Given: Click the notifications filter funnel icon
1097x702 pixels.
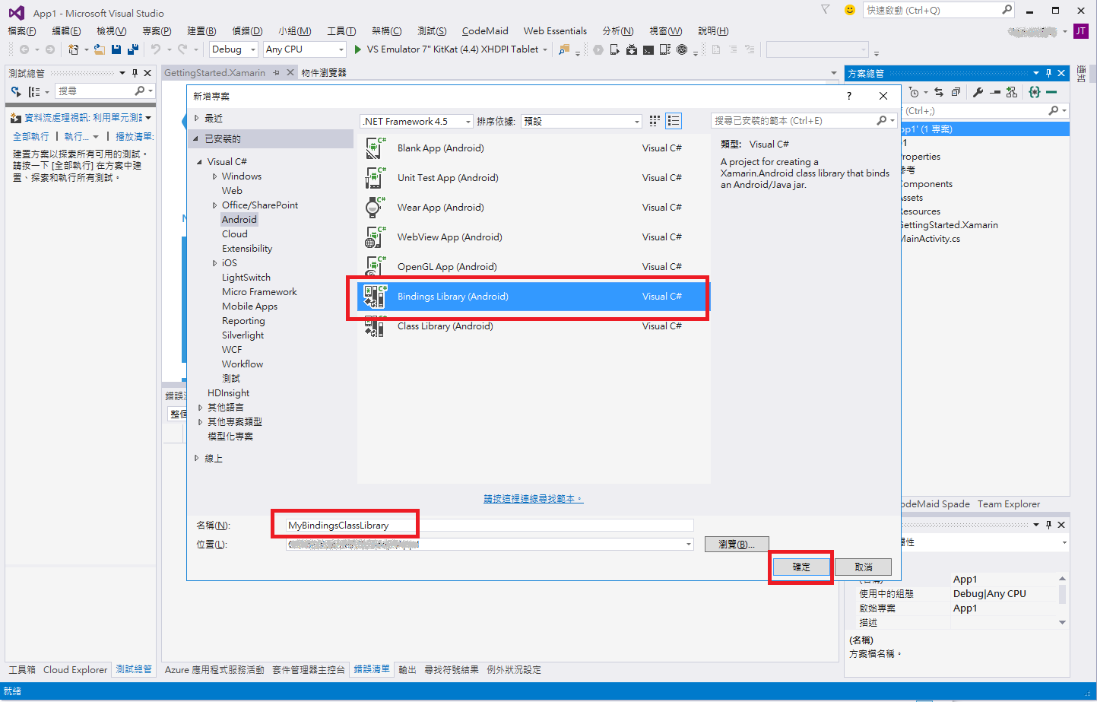Looking at the screenshot, I should pos(826,9).
